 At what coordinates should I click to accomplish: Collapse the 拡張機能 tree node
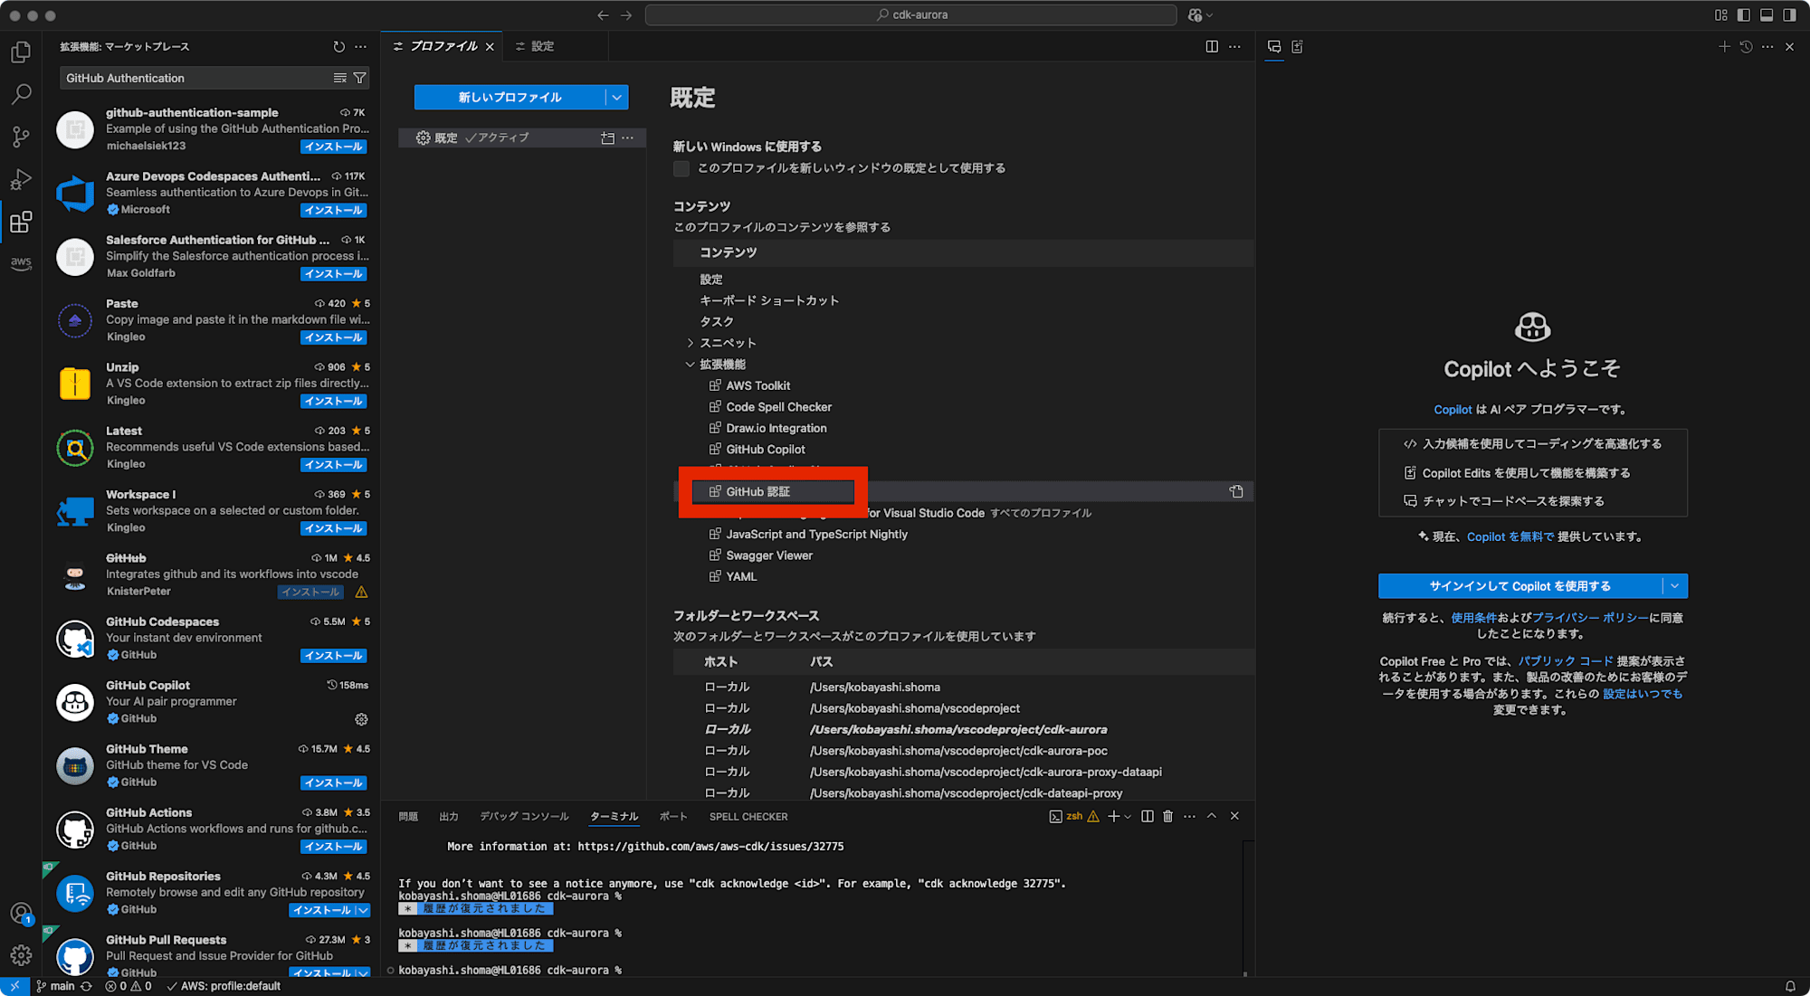(690, 365)
